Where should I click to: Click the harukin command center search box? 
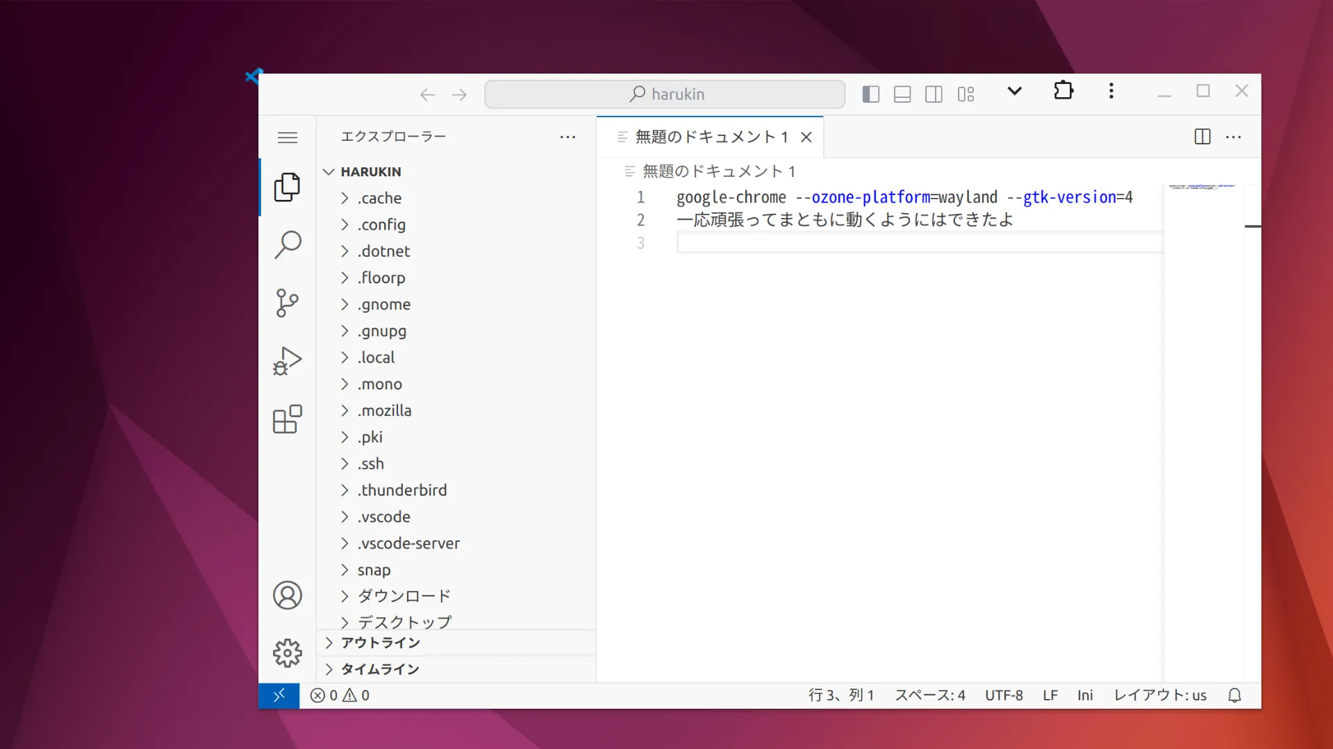tap(665, 94)
